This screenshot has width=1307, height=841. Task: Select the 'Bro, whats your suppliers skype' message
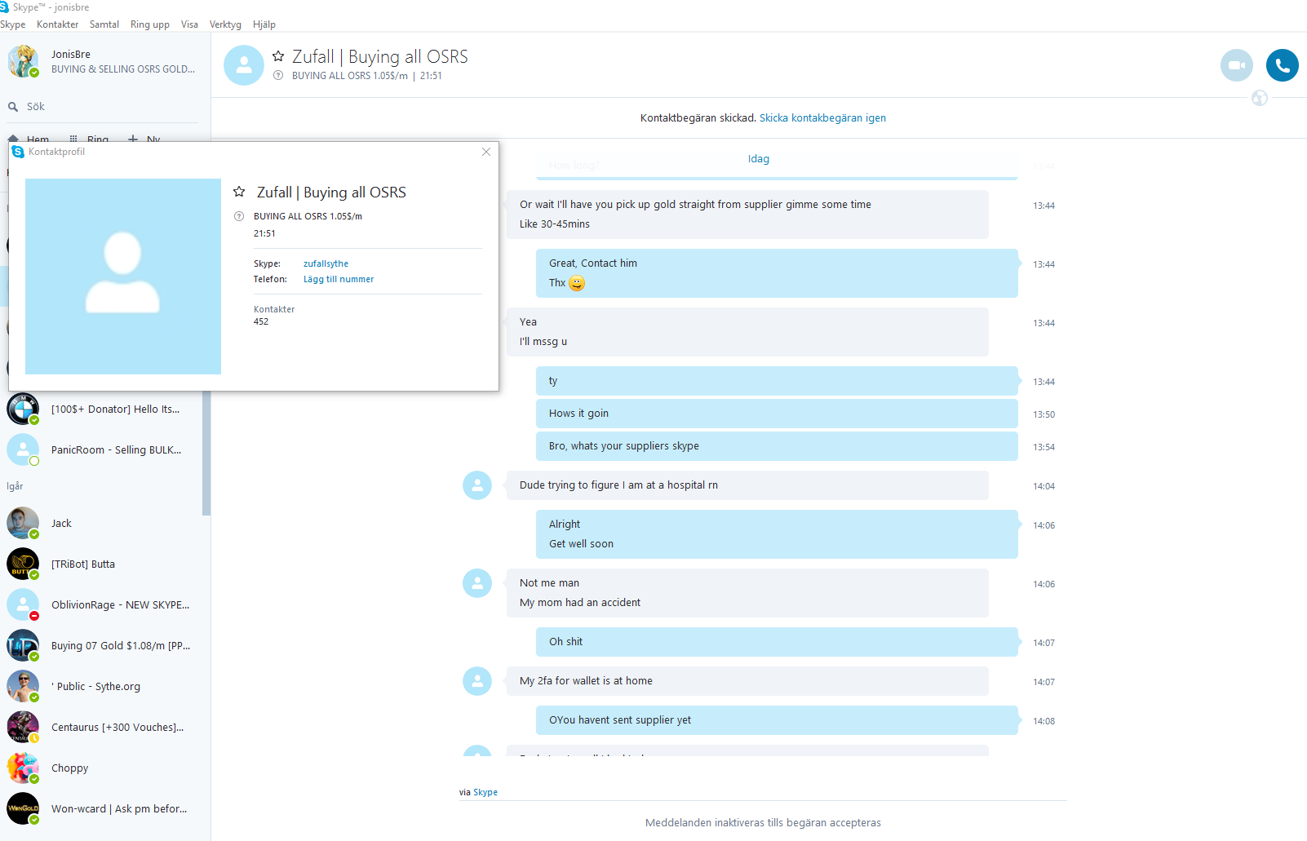click(x=777, y=446)
